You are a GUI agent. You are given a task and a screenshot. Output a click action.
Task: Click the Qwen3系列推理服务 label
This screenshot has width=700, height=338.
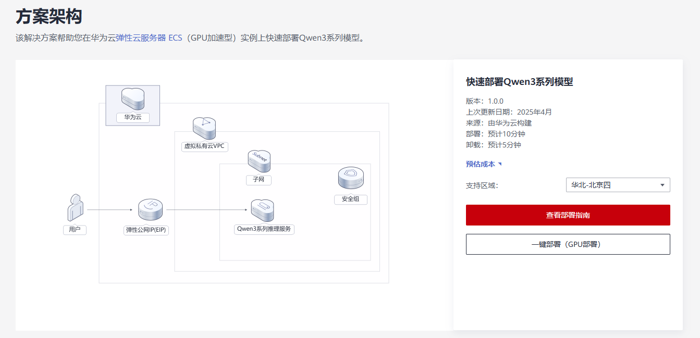coord(264,229)
